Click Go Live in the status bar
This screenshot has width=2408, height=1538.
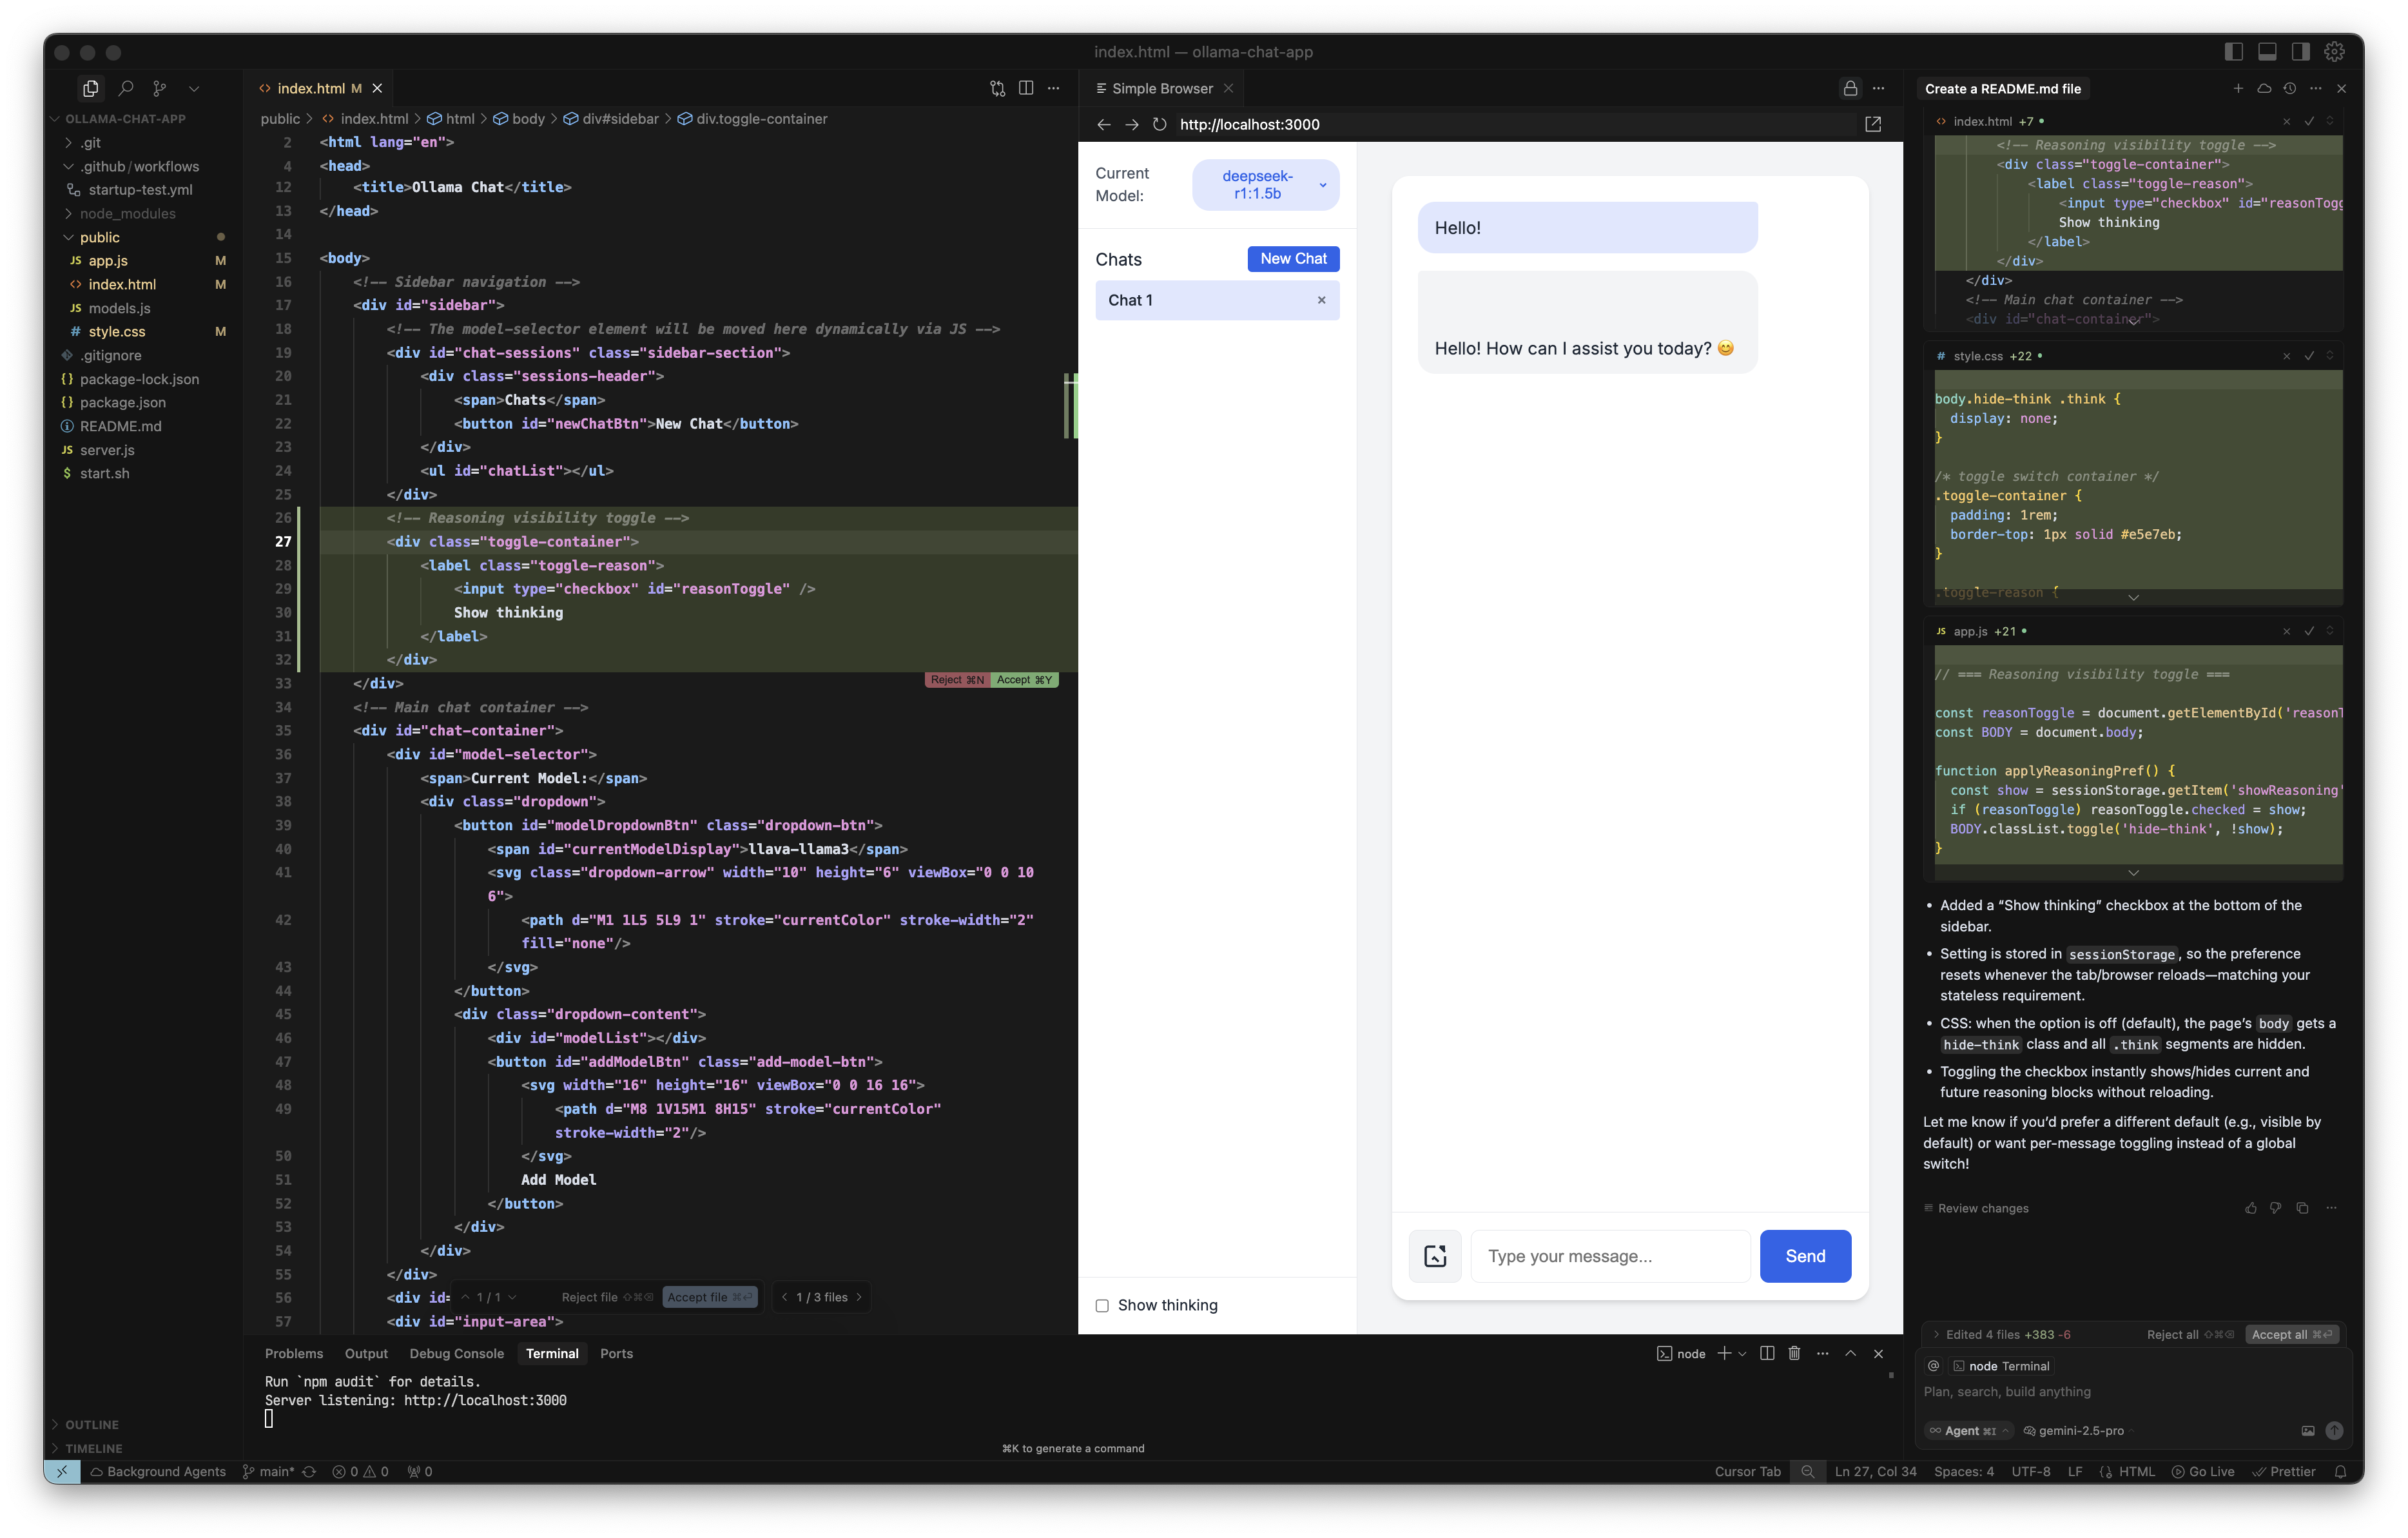coord(2203,1471)
